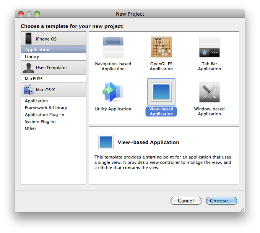This screenshot has height=233, width=260.
Task: Click the Choose... button
Action: click(x=221, y=201)
